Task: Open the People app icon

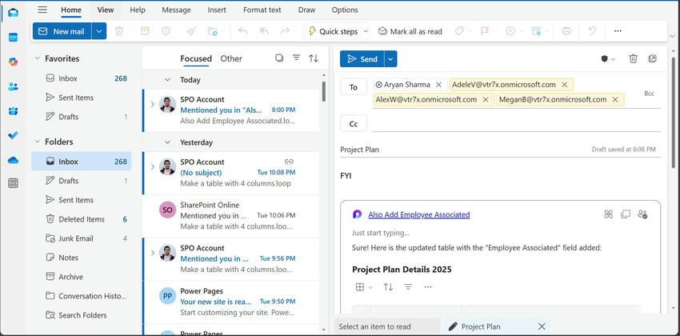Action: 14,86
